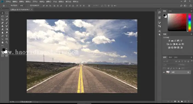Image resolution: width=193 pixels, height=104 pixels.
Task: Select the Background layer thumbnail
Action: [x=168, y=72]
